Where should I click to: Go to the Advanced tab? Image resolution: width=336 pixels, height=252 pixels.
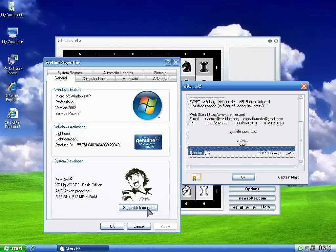[161, 79]
